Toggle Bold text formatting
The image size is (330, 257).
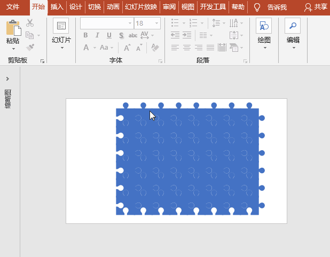[x=85, y=35]
